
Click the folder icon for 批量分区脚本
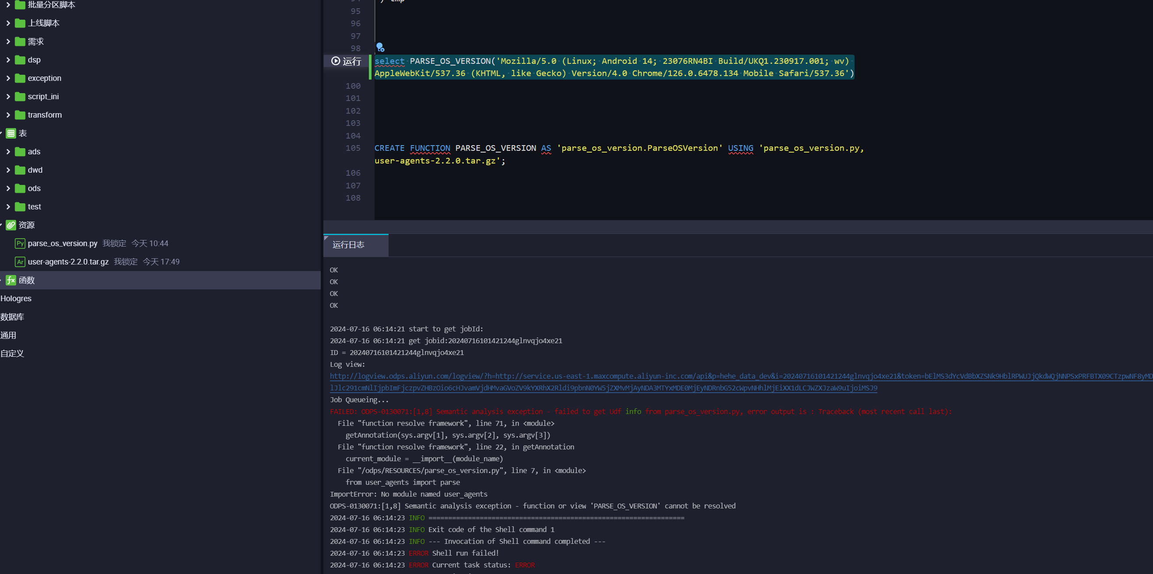(20, 5)
